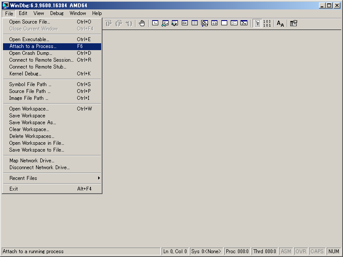The height and width of the screenshot is (257, 343).
Task: Open Source File Path ... entry
Action: (52, 91)
